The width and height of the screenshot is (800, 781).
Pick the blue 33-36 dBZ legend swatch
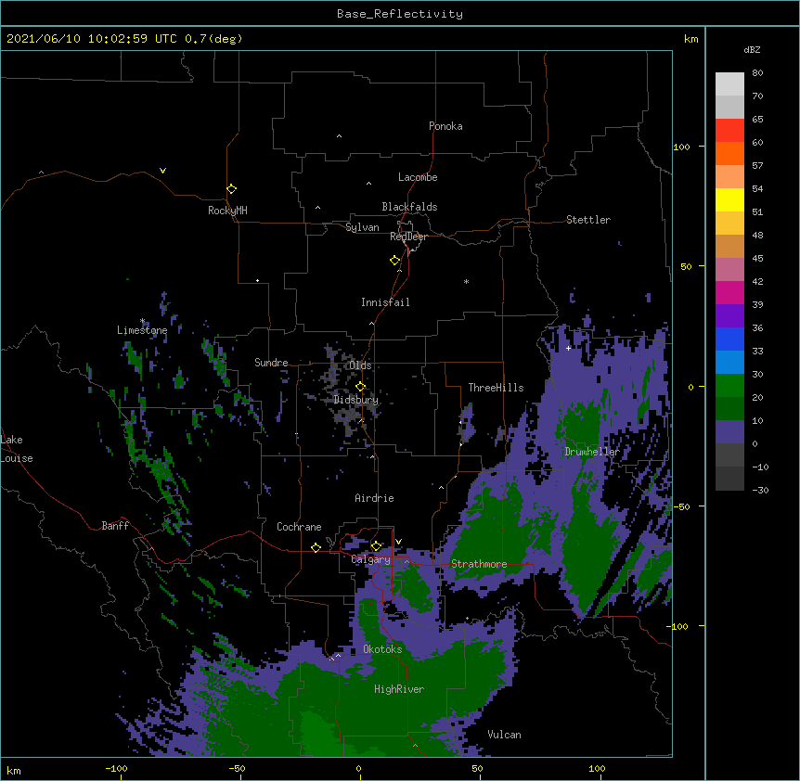pyautogui.click(x=729, y=339)
